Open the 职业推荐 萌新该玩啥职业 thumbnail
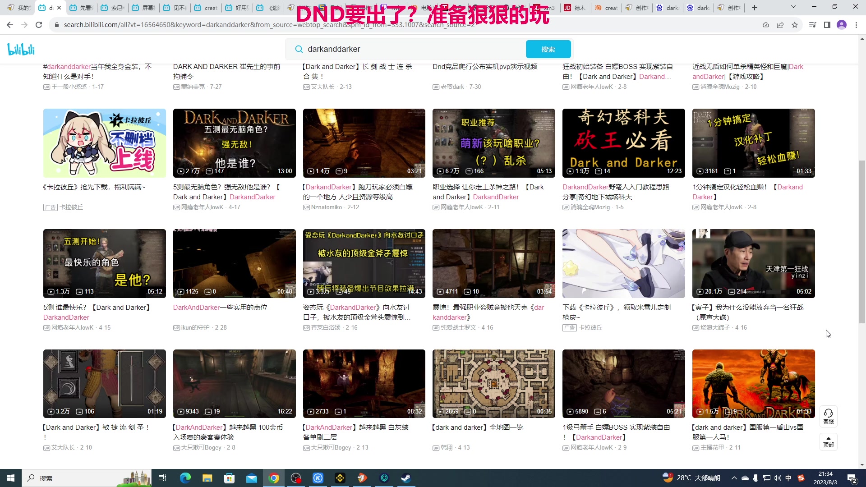 [494, 143]
